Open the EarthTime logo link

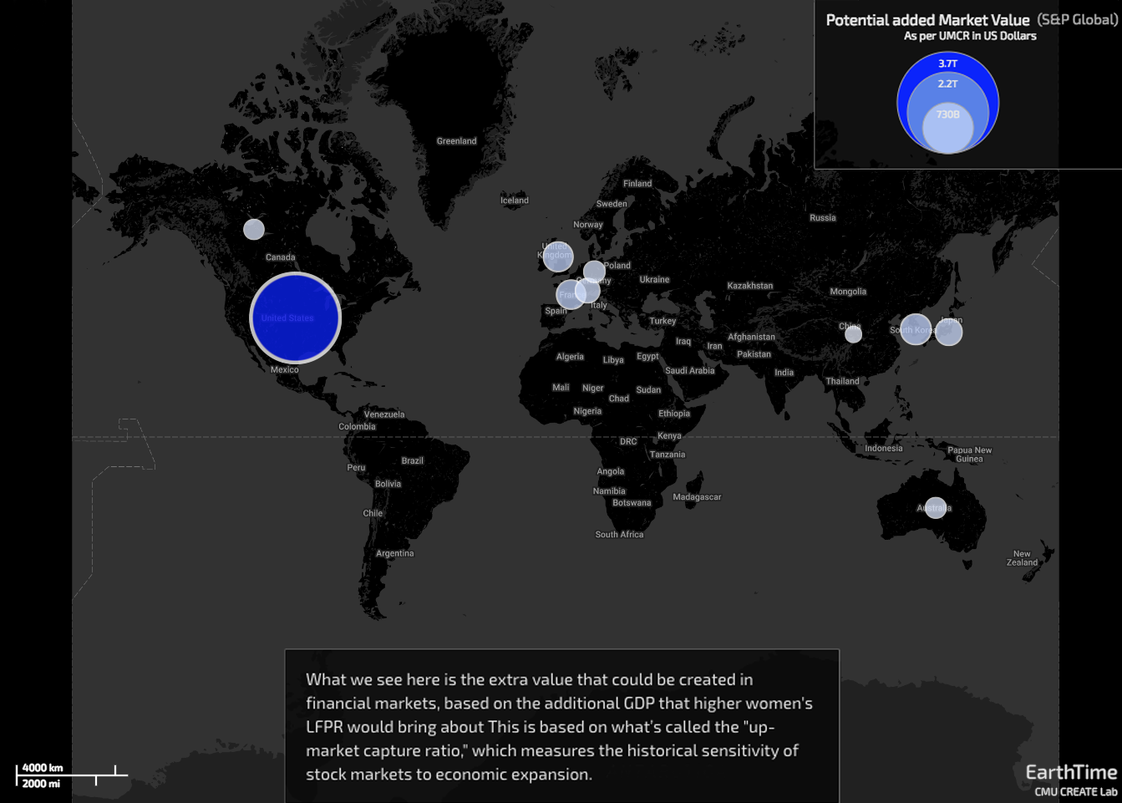[x=1071, y=772]
